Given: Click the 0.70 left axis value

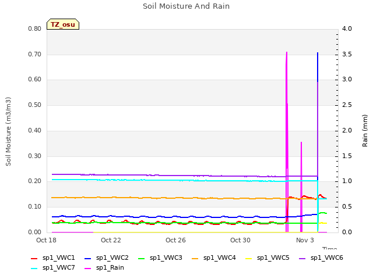Looking at the screenshot, I should tap(35, 54).
